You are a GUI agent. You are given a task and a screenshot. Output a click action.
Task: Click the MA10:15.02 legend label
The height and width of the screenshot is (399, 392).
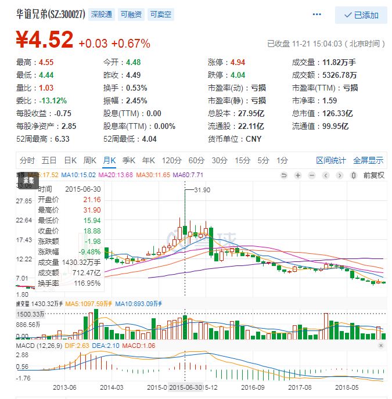(x=78, y=175)
